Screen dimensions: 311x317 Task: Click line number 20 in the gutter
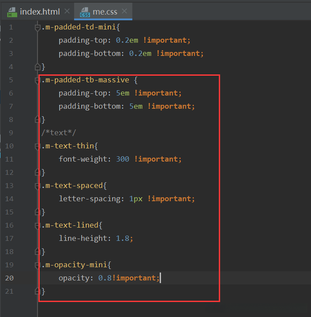coord(9,278)
